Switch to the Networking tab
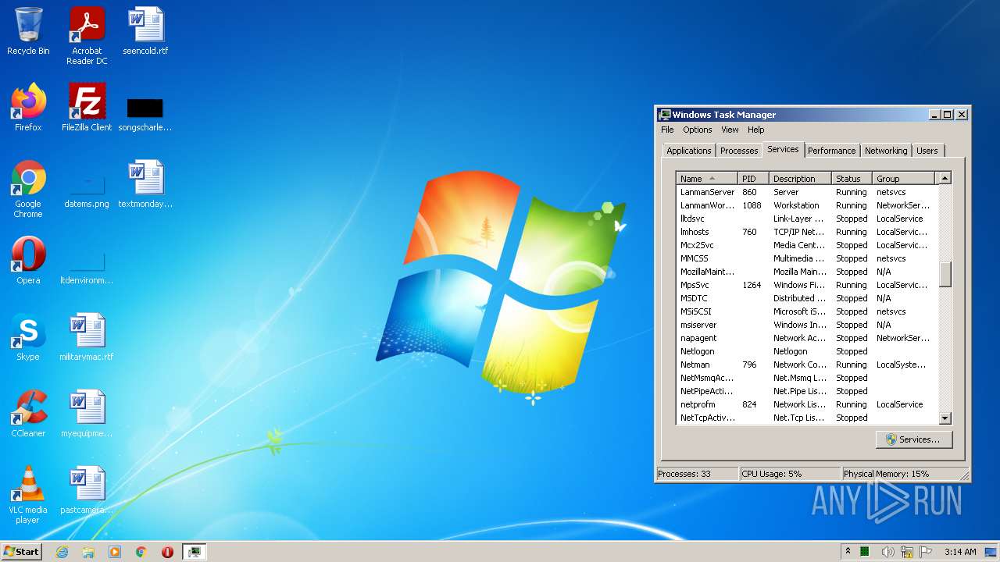The image size is (1000, 562). 886,151
